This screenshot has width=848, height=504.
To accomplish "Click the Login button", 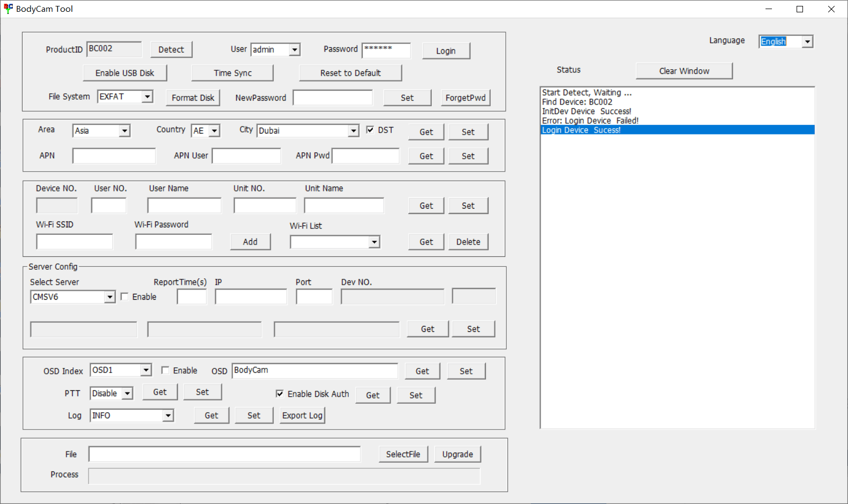I will tap(446, 51).
